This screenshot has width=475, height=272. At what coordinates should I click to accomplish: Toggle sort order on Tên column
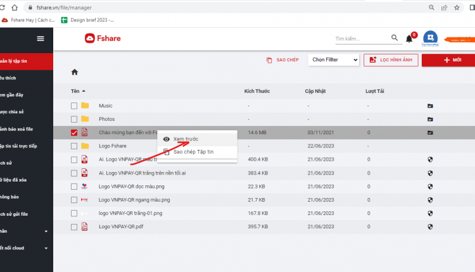point(78,91)
